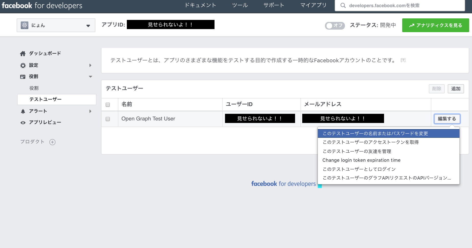Select このテストユーザーとしてログイン
Viewport: 472px width, 248px height.
tap(388, 169)
